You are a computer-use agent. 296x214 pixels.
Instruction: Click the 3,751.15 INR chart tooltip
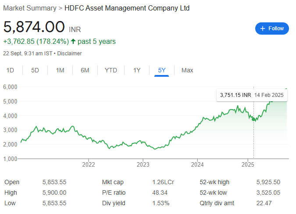click(252, 95)
